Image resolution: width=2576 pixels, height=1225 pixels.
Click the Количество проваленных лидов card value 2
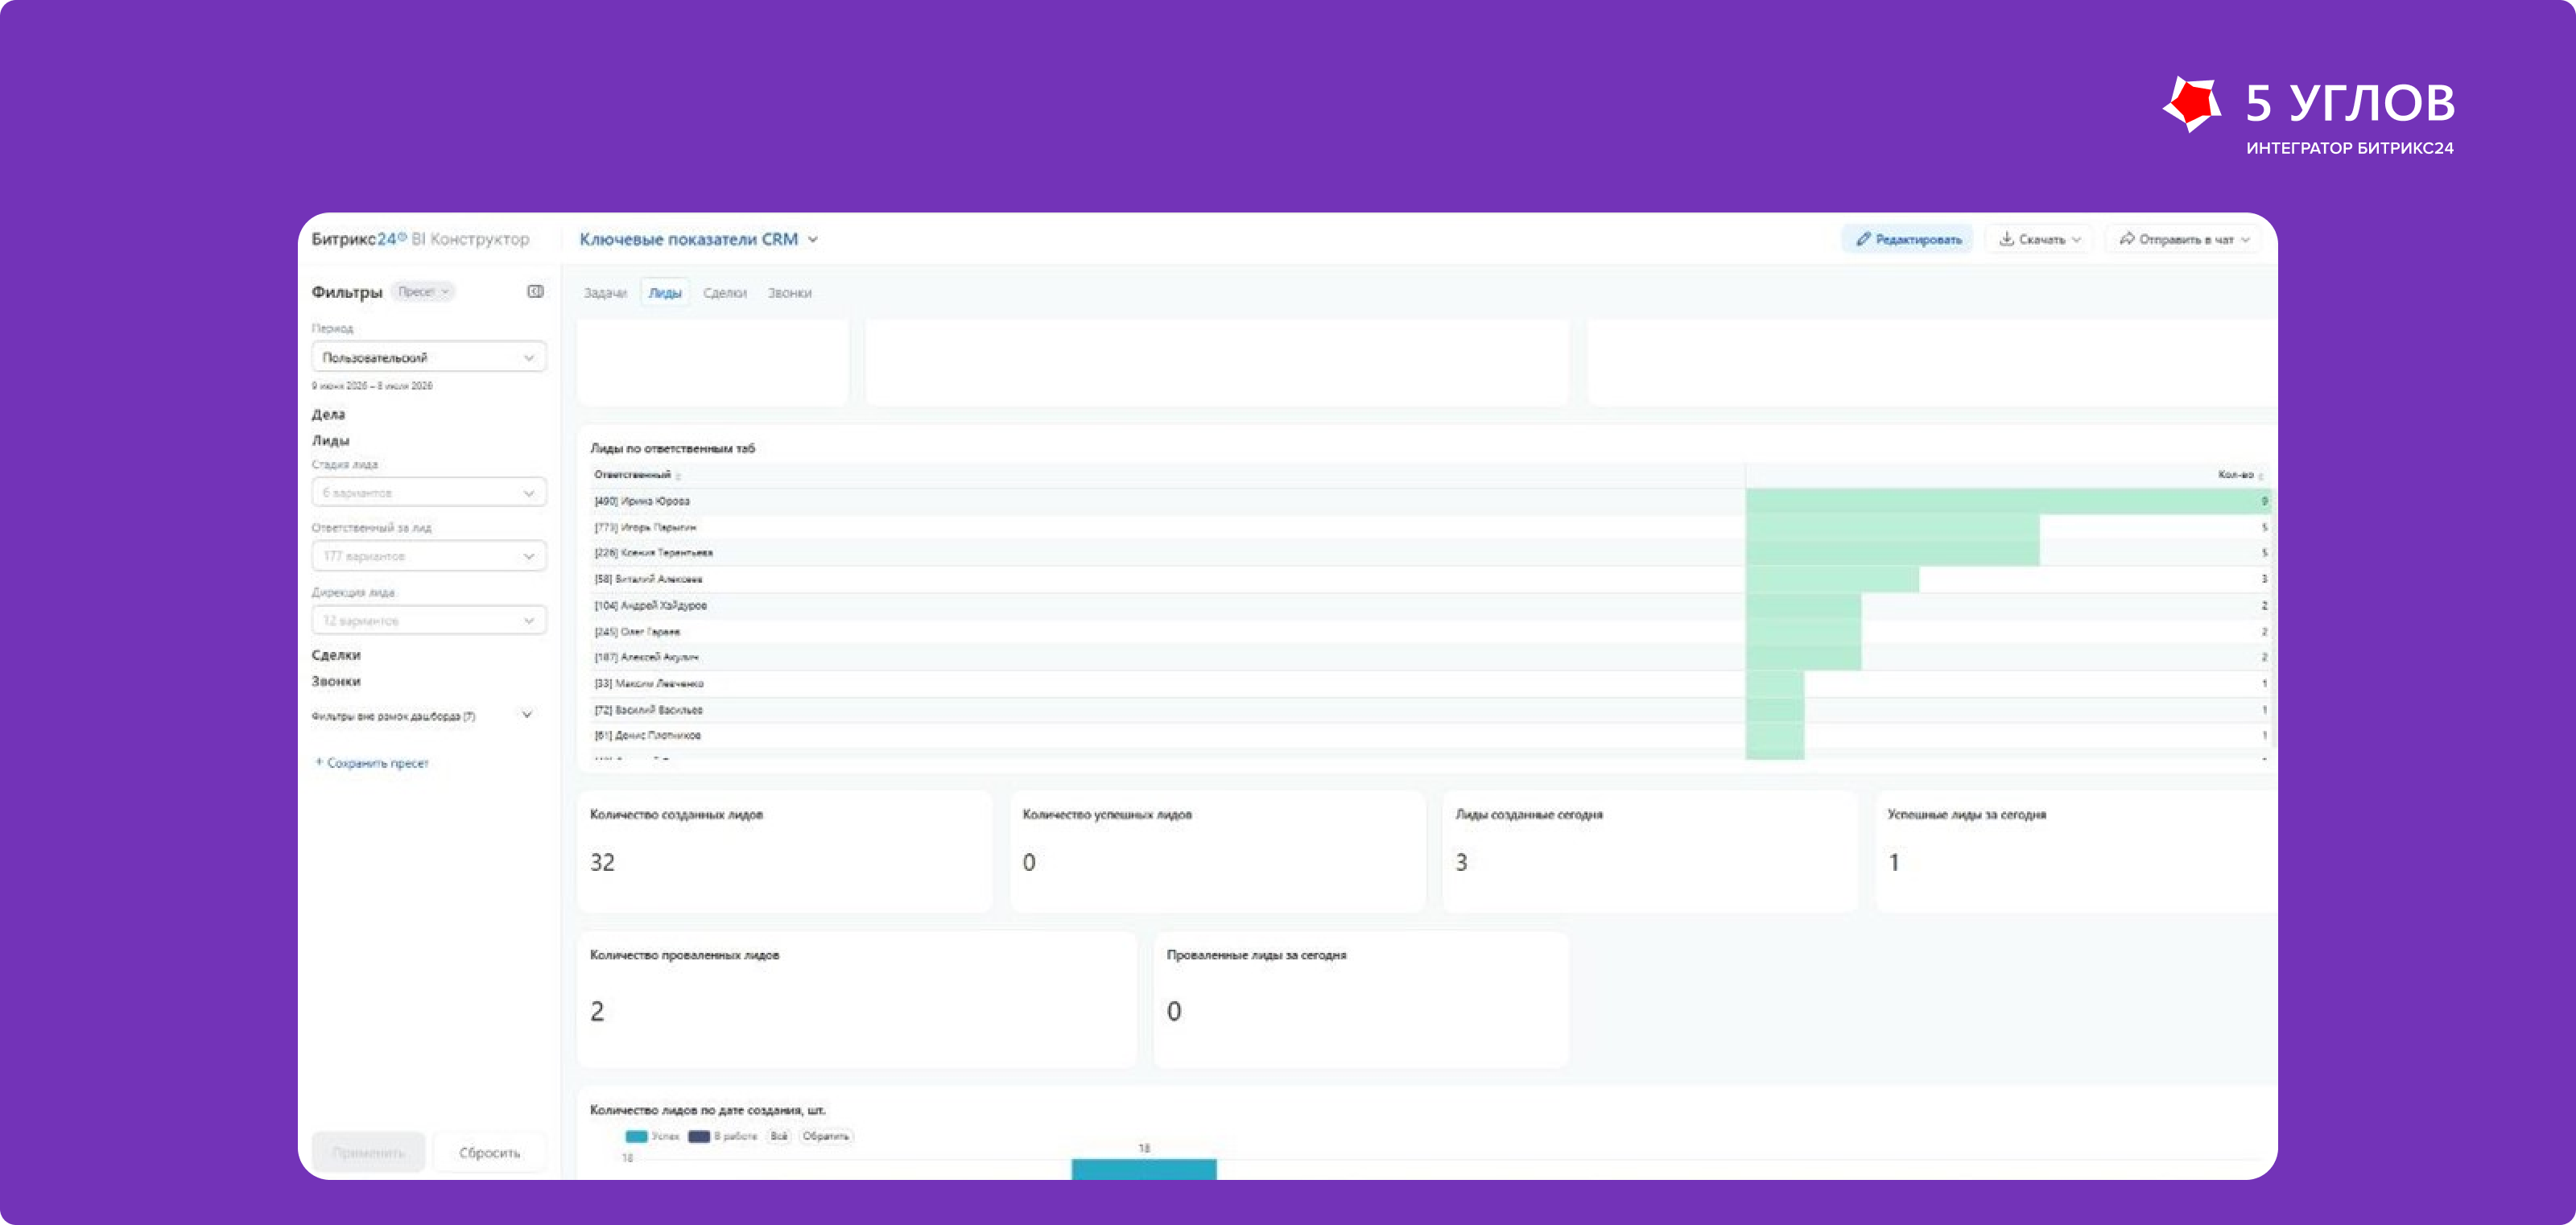point(597,1011)
